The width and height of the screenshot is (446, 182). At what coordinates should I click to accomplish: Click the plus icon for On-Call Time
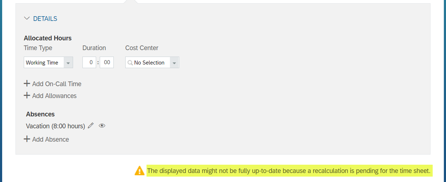pos(27,84)
